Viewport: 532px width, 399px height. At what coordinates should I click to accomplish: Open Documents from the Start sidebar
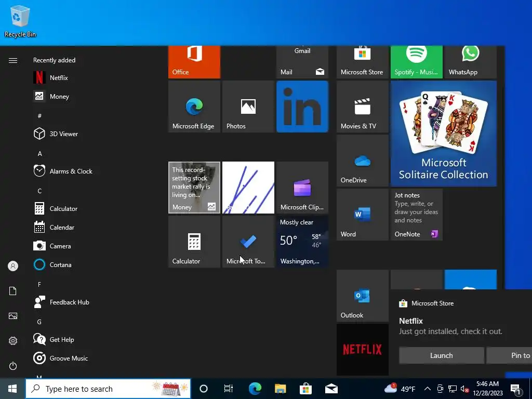coord(13,291)
